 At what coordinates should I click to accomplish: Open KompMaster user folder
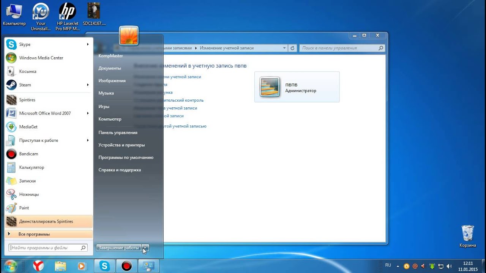point(110,56)
